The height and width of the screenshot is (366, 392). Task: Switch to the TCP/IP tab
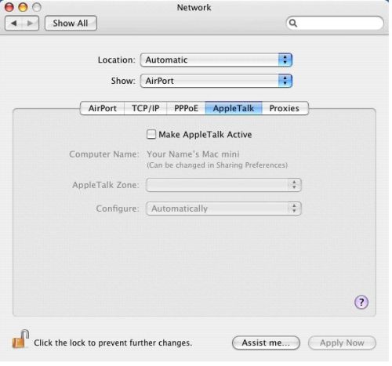pyautogui.click(x=146, y=108)
